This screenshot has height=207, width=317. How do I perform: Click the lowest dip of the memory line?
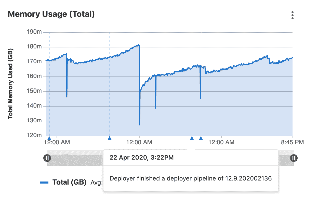pyautogui.click(x=140, y=124)
